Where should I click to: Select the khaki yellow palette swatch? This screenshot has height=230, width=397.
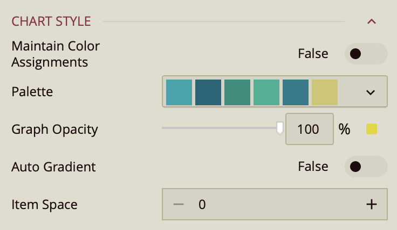click(x=325, y=92)
